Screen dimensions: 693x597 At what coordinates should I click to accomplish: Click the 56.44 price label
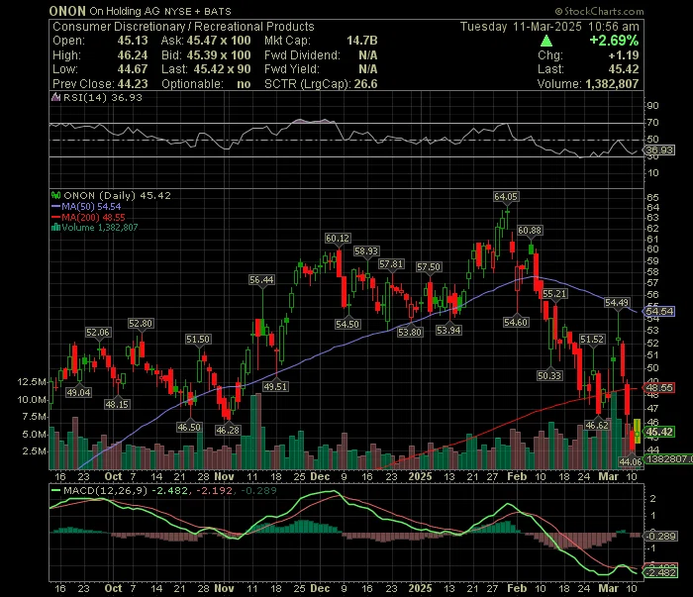[261, 280]
